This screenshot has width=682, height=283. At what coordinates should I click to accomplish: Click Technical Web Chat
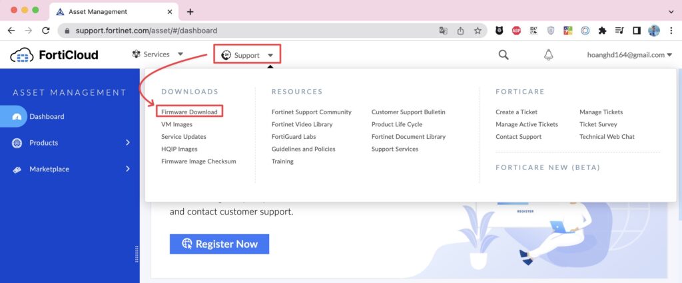607,137
